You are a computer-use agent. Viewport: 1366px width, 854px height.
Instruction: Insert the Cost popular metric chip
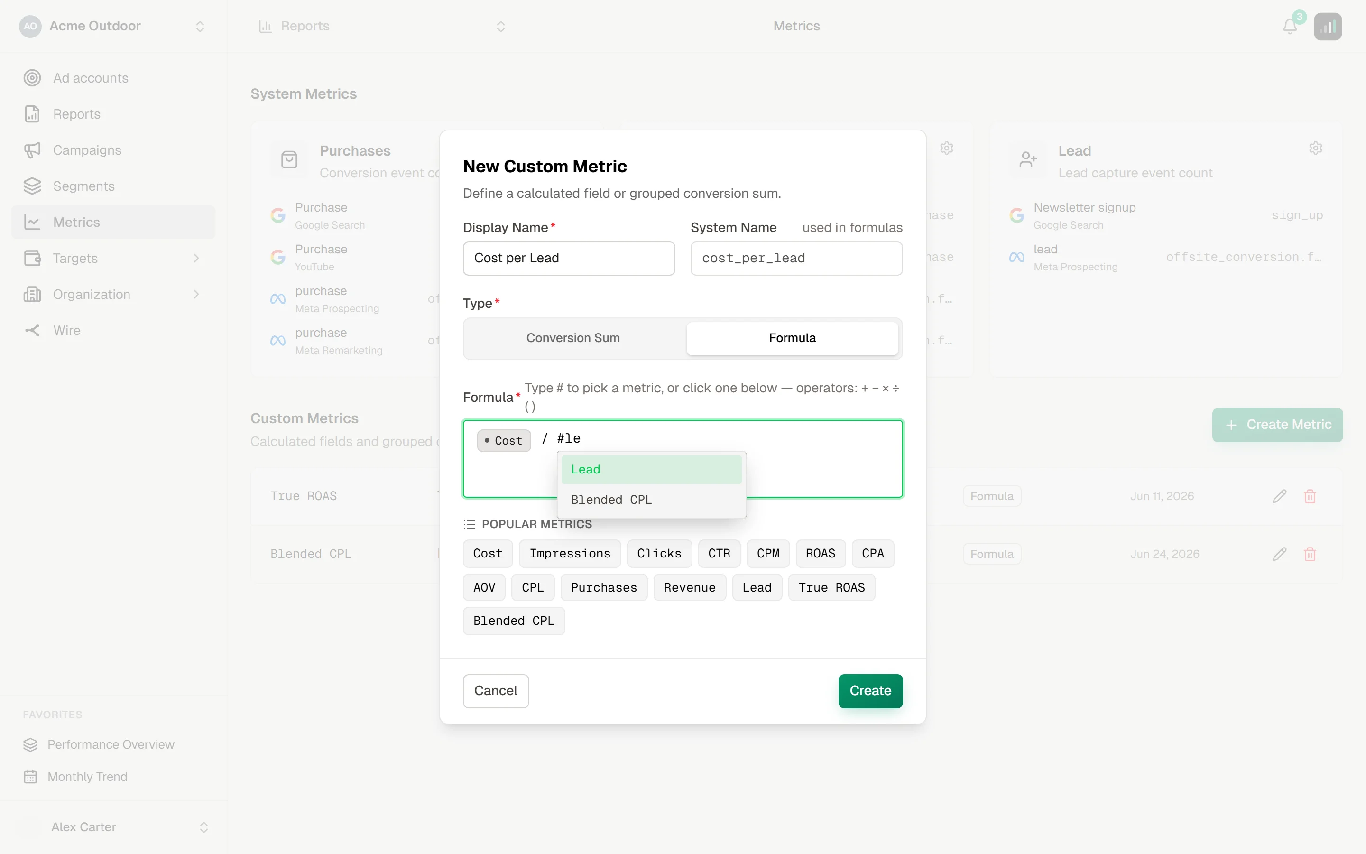click(488, 554)
